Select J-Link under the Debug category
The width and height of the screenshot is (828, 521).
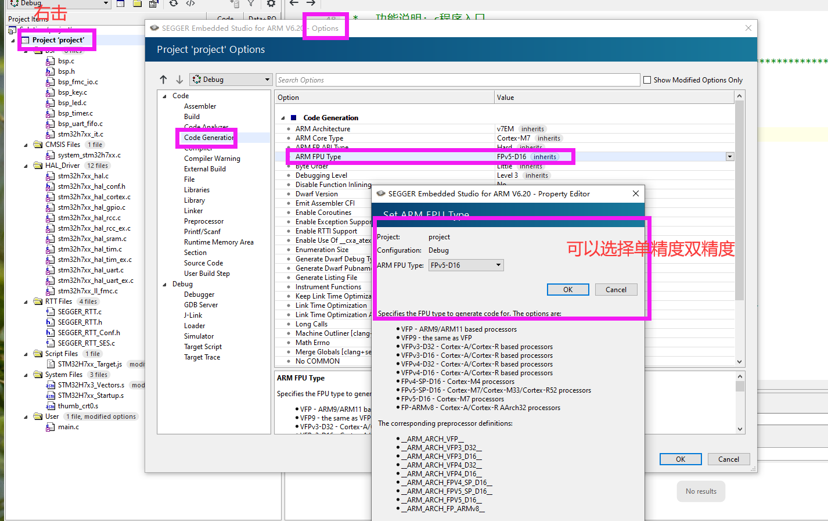point(193,315)
